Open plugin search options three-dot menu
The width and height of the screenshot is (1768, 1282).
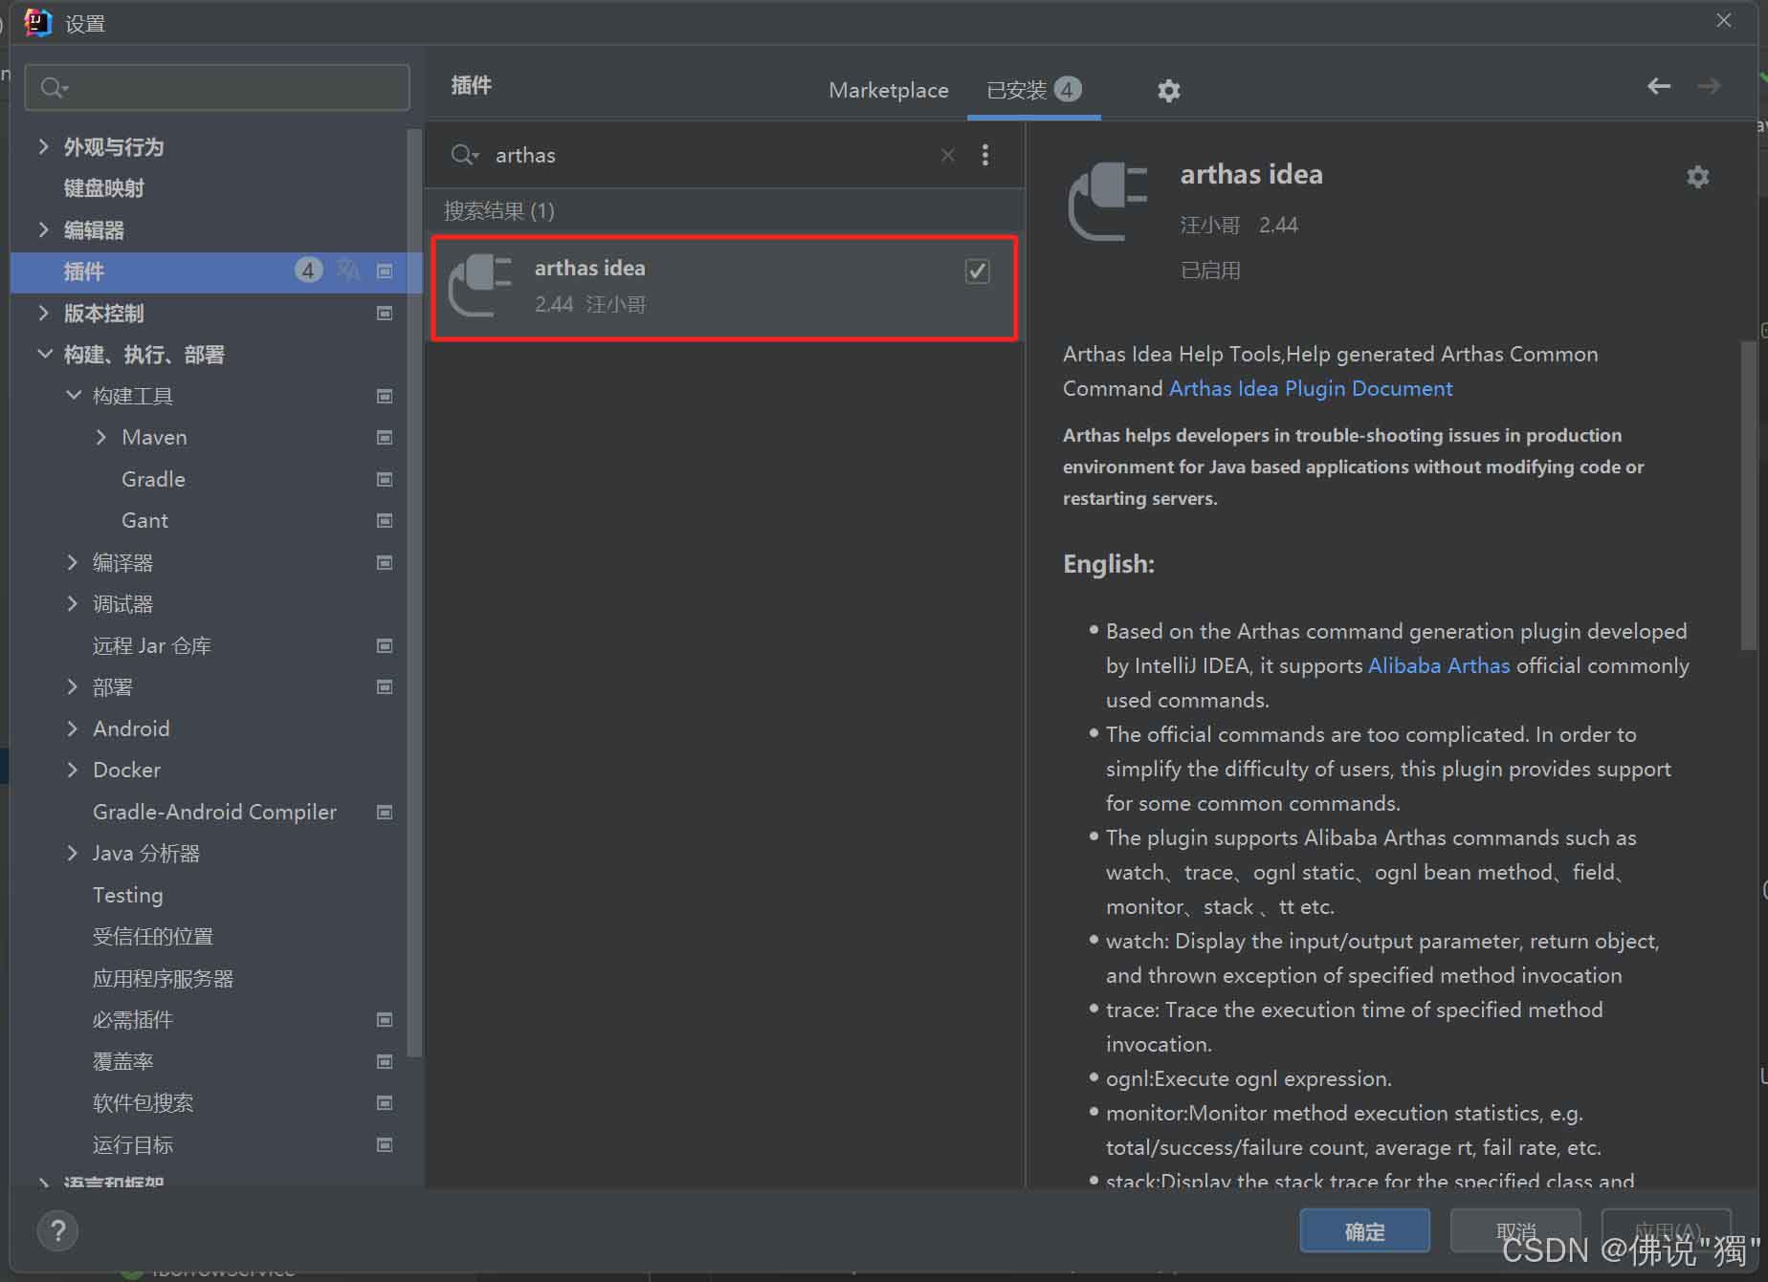(x=985, y=155)
